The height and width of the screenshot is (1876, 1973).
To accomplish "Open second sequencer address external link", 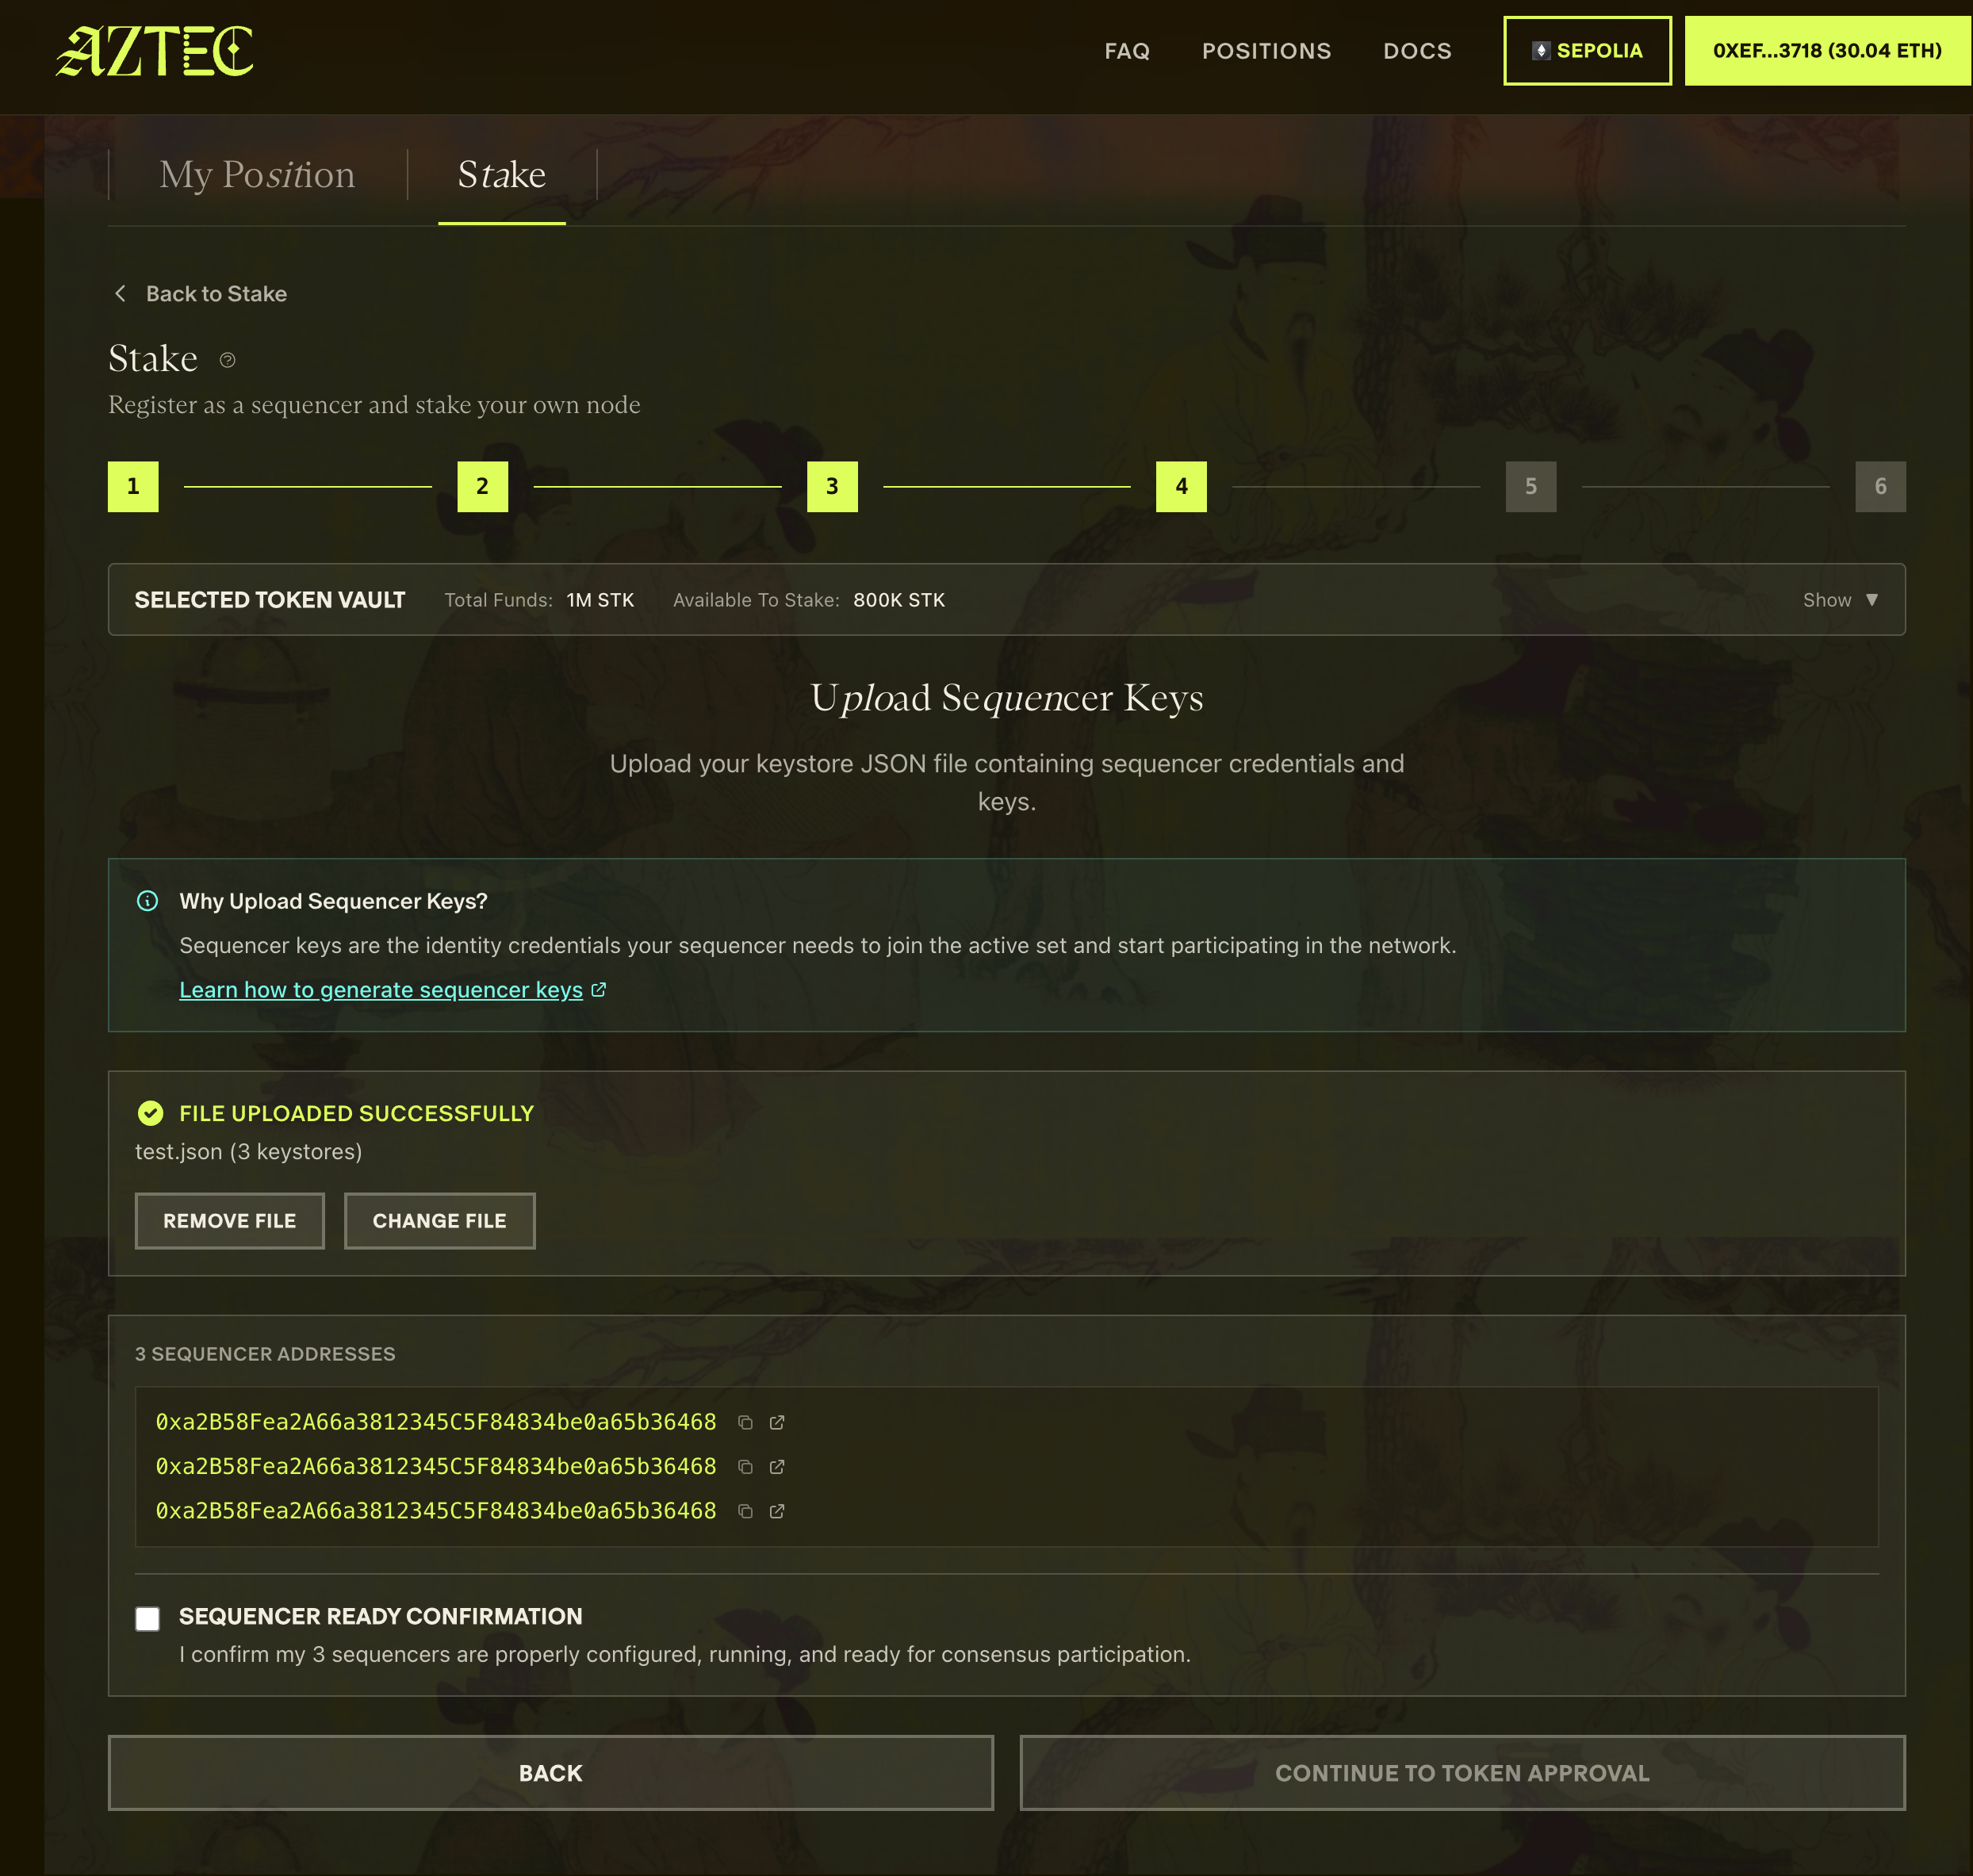I will (x=777, y=1466).
